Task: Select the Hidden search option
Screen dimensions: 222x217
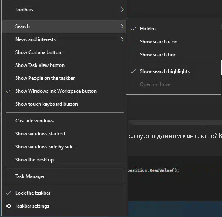Action: (173, 29)
